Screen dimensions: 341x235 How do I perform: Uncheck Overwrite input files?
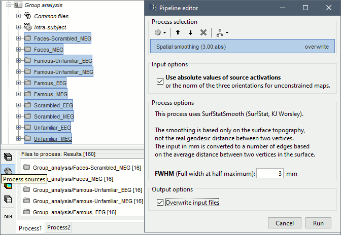(x=160, y=202)
